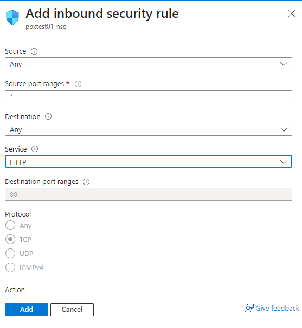The height and width of the screenshot is (328, 302).
Task: Pick the ICMPv4 protocol radio button
Action: (x=10, y=267)
